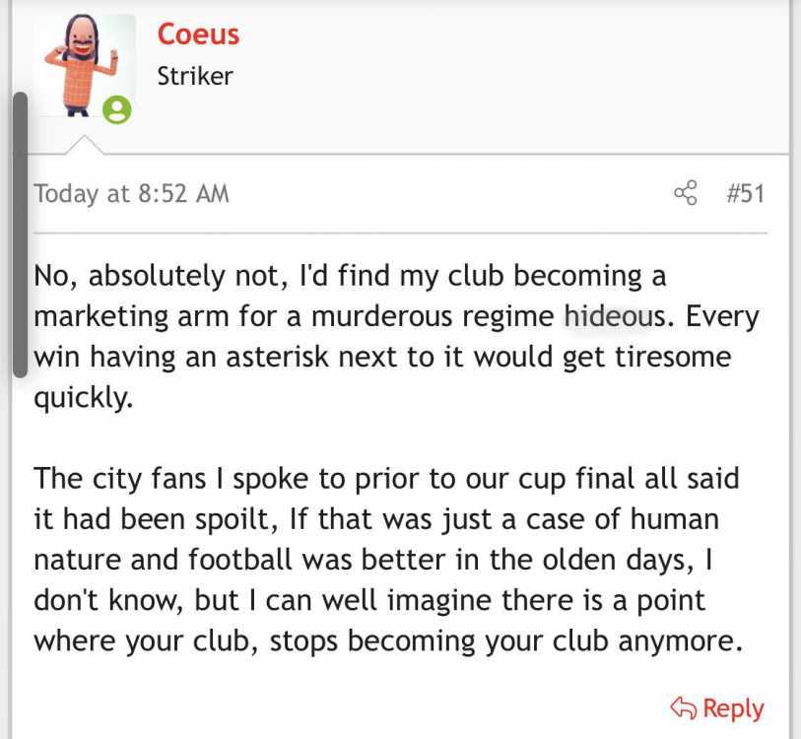Open the #51 post permalink
This screenshot has width=801, height=739.
[x=745, y=193]
